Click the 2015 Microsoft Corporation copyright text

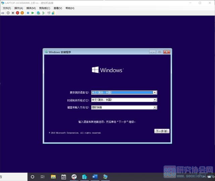[75, 133]
